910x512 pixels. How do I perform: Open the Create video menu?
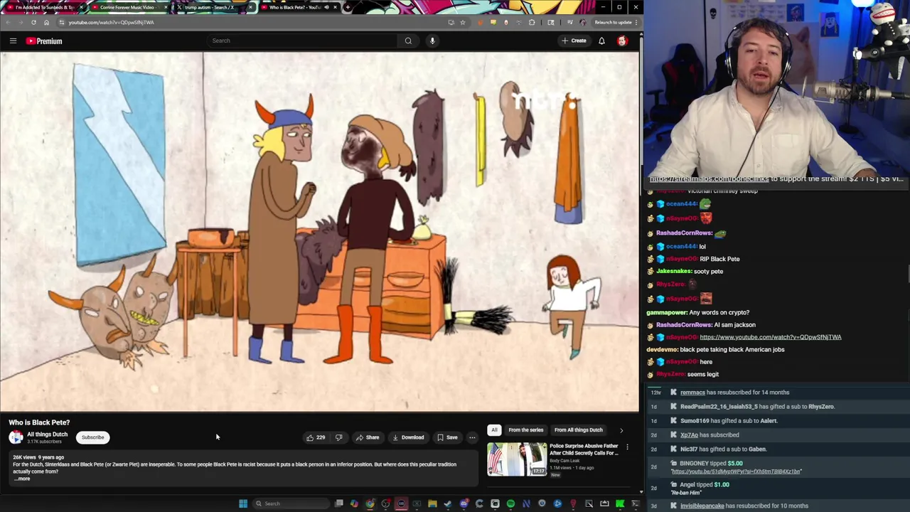[x=574, y=41]
